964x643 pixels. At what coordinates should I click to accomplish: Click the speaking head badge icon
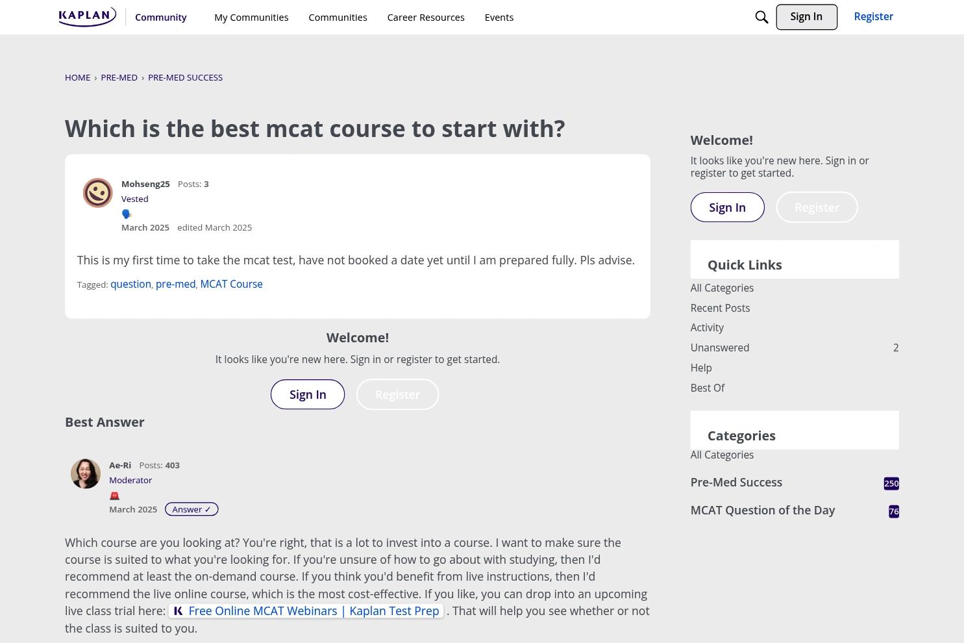point(127,214)
